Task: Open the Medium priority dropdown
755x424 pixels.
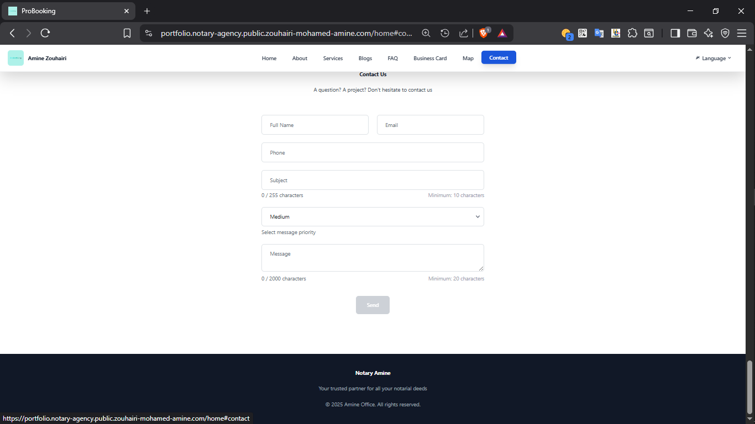Action: tap(373, 216)
